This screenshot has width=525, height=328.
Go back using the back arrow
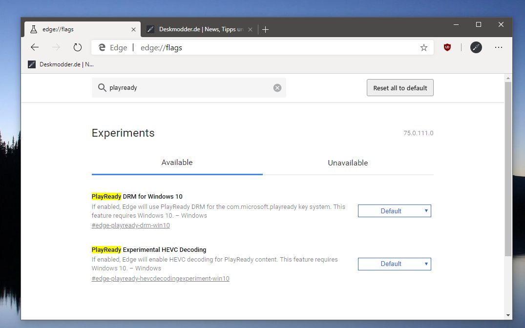coord(35,47)
